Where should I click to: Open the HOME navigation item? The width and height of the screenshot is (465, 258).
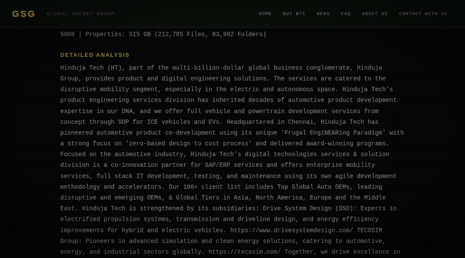[x=265, y=14]
